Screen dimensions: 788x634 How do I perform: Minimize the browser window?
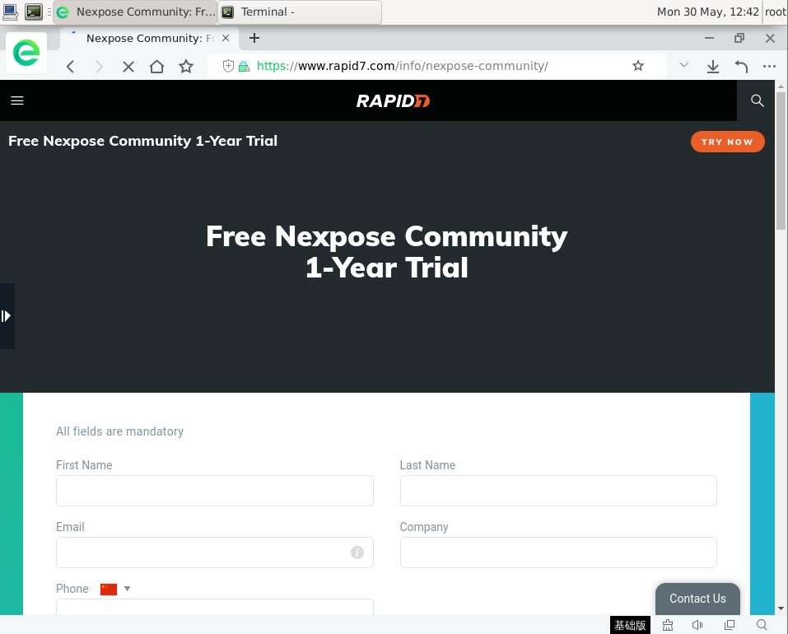tap(709, 38)
